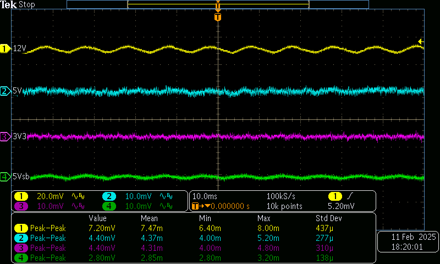Click channel 1 badge in Peak-Peak measurement row
The image size is (440, 264).
pyautogui.click(x=21, y=228)
